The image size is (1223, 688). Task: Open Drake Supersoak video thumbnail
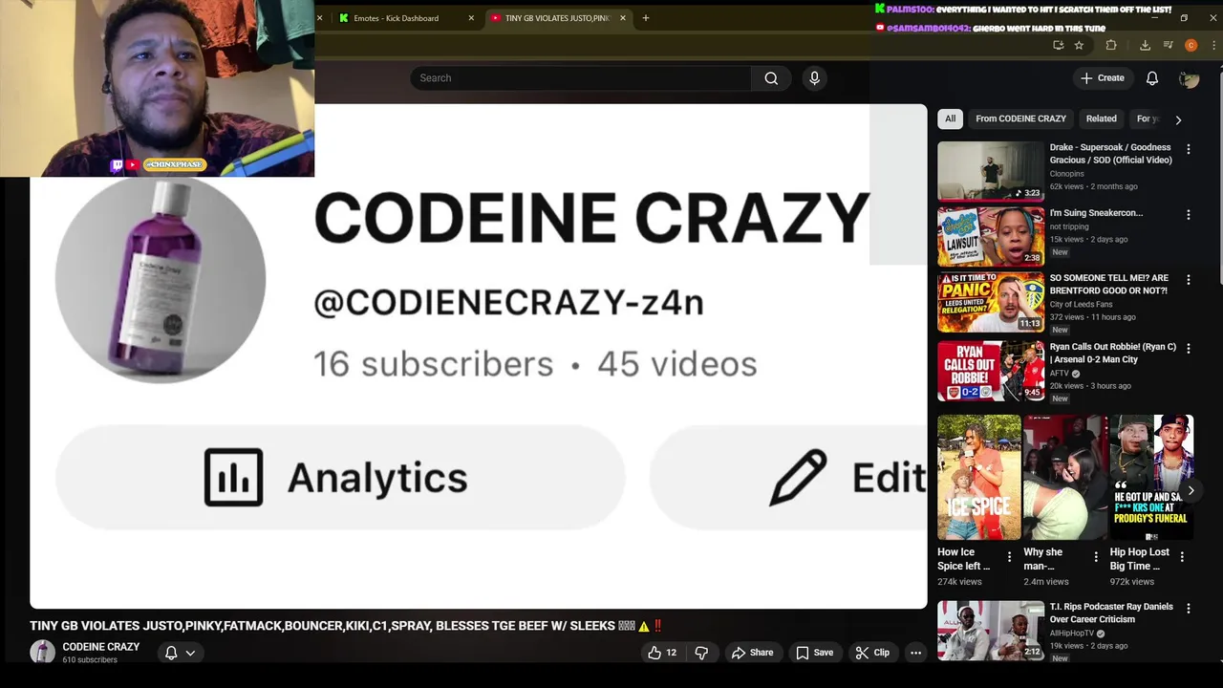pos(991,171)
